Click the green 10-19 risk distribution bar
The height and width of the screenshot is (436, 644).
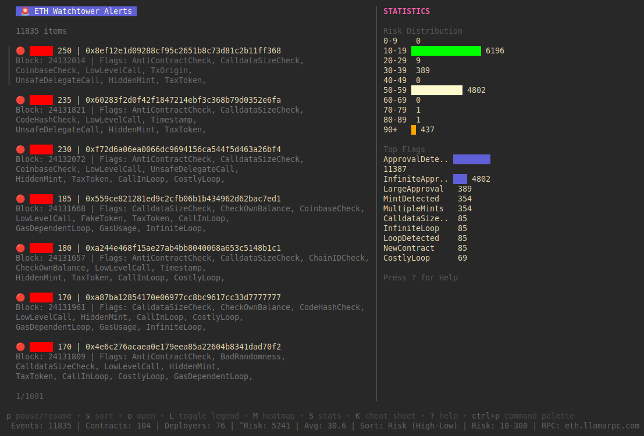[x=446, y=51]
